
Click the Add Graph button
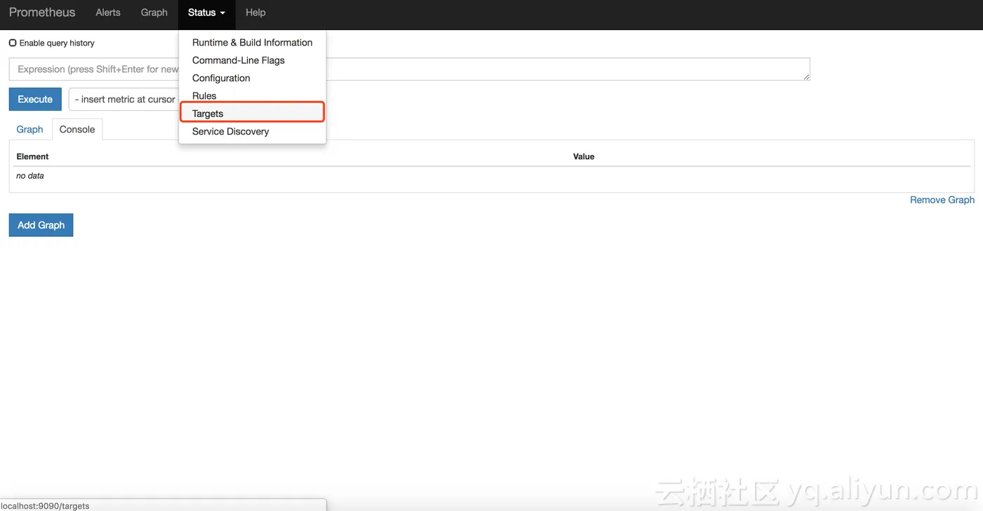tap(41, 225)
